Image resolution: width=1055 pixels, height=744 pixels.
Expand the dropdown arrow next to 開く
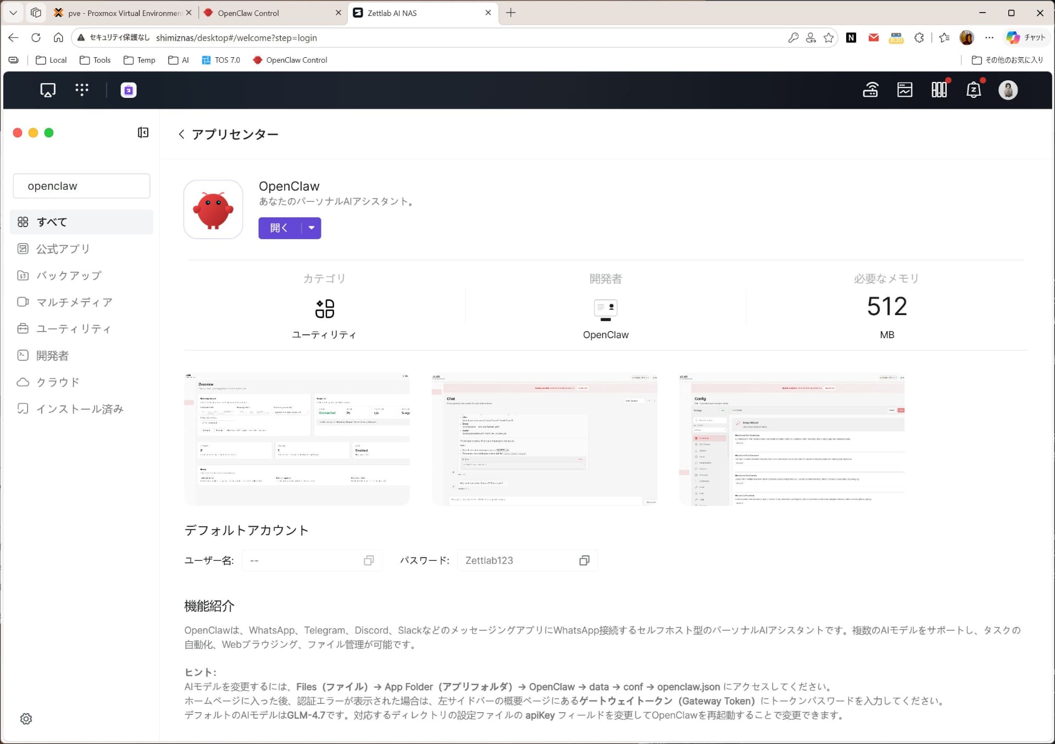pyautogui.click(x=312, y=228)
